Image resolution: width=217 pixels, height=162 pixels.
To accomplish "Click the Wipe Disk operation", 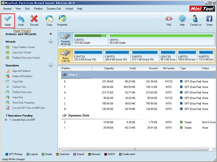I will (x=18, y=97).
